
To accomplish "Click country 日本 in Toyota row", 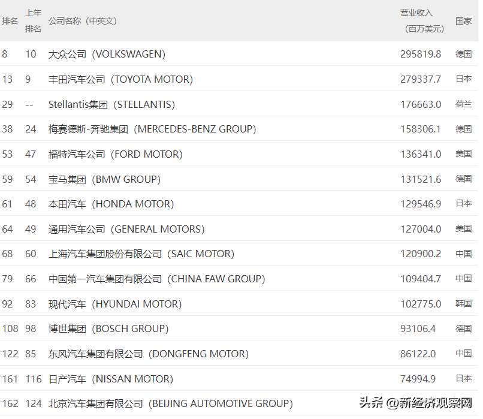I will pos(463,79).
